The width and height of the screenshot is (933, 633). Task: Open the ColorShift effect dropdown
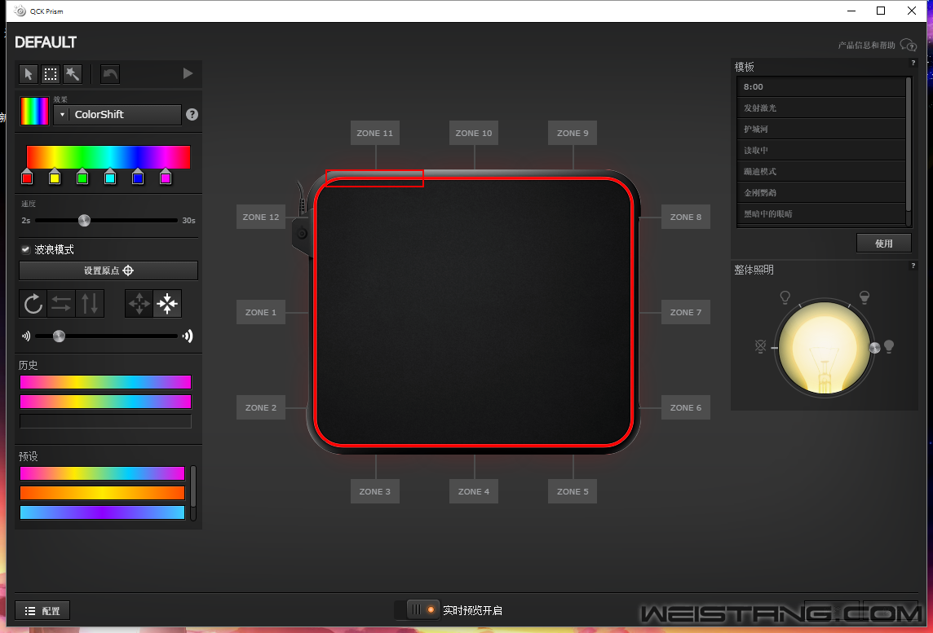pos(117,115)
